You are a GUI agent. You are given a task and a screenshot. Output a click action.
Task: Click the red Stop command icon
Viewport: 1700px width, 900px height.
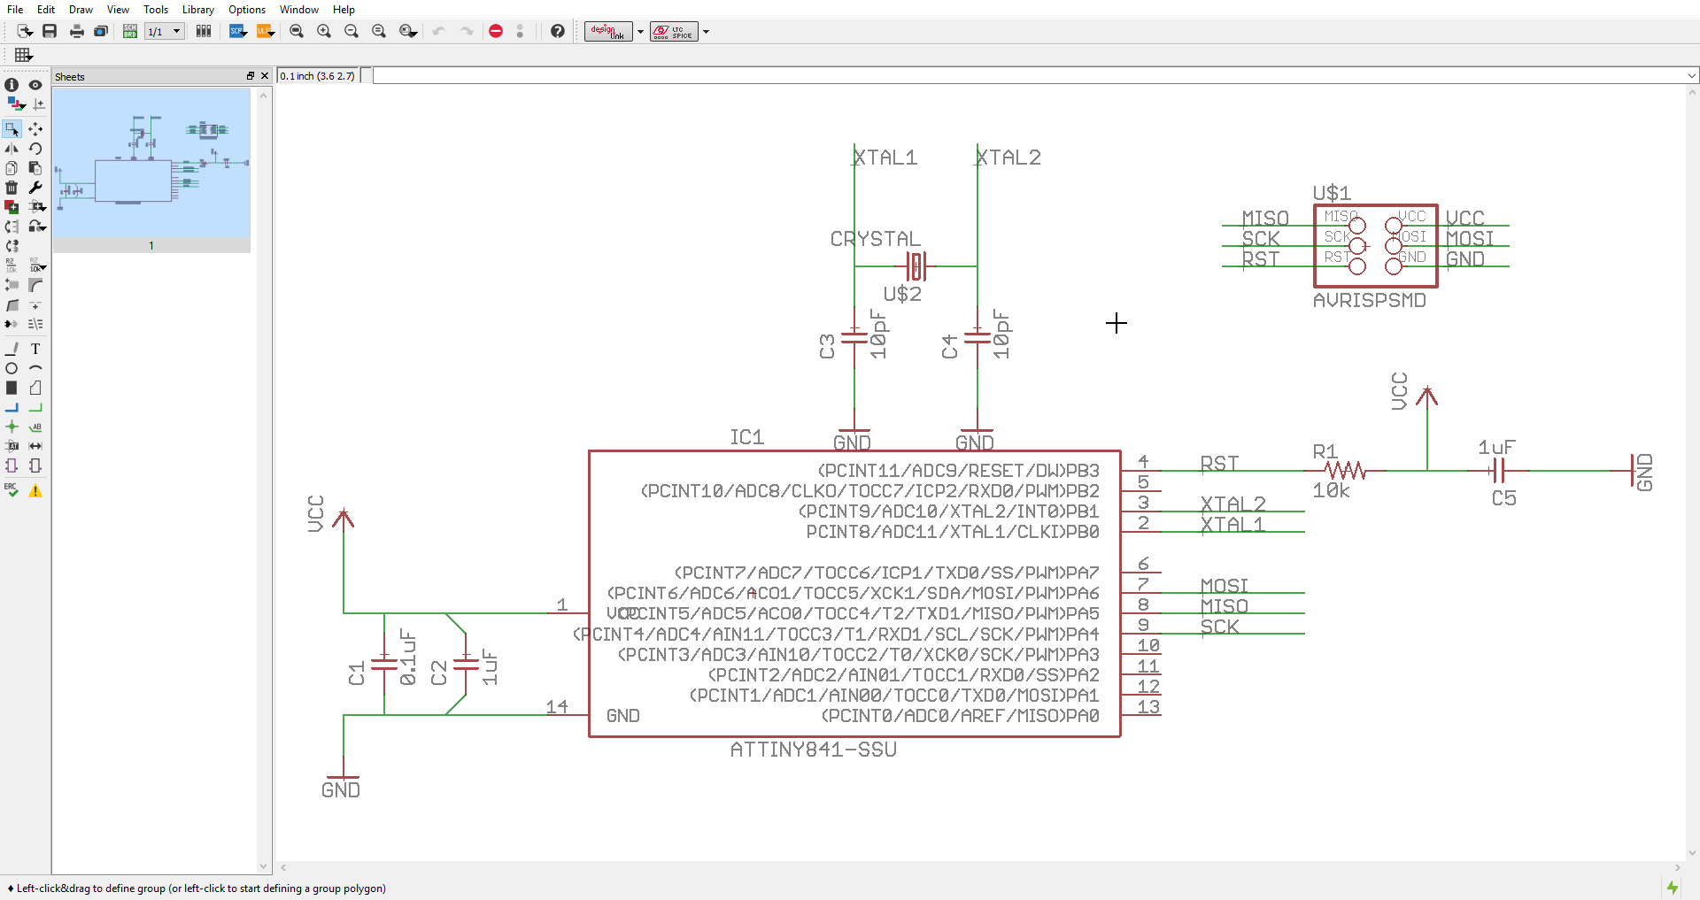point(496,31)
